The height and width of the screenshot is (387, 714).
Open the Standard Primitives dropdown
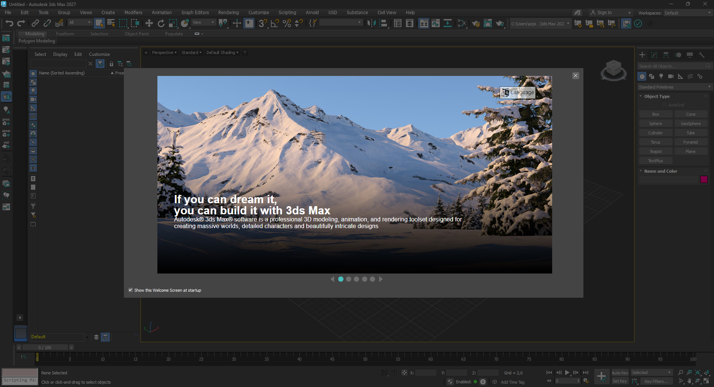(x=675, y=87)
